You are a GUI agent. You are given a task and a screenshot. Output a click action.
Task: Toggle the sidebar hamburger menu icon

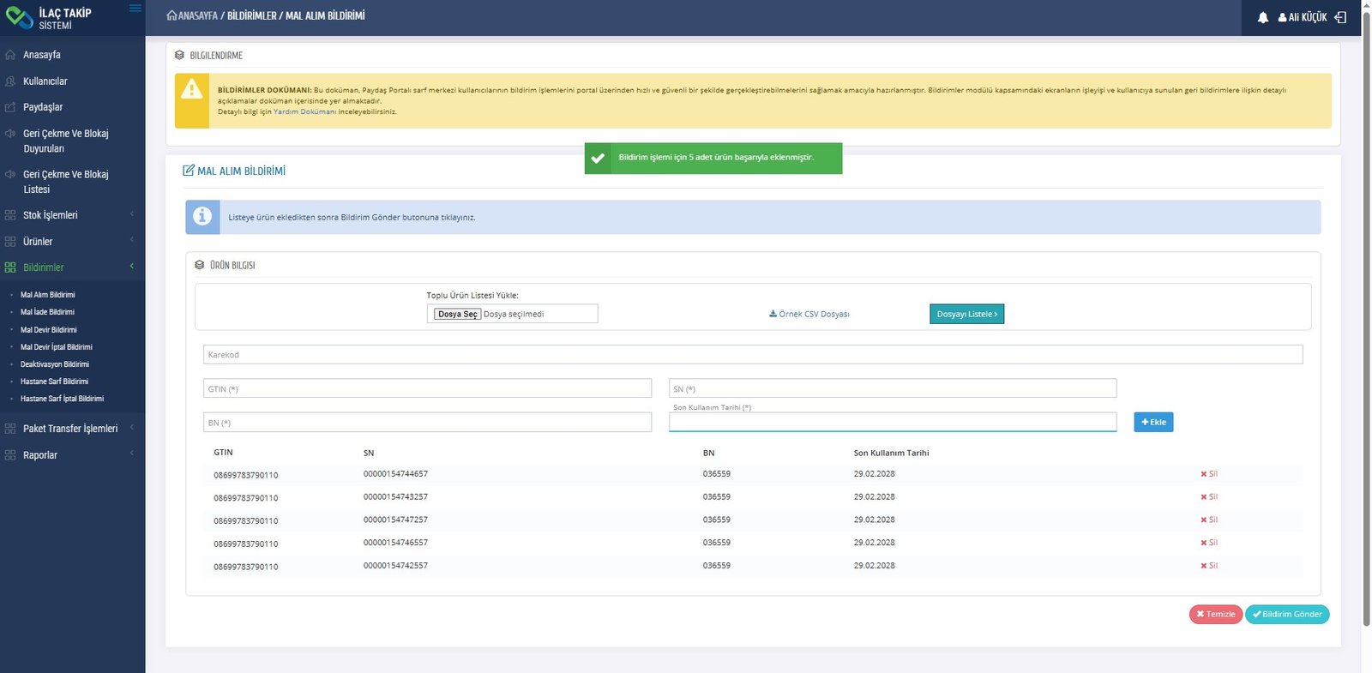(x=135, y=9)
